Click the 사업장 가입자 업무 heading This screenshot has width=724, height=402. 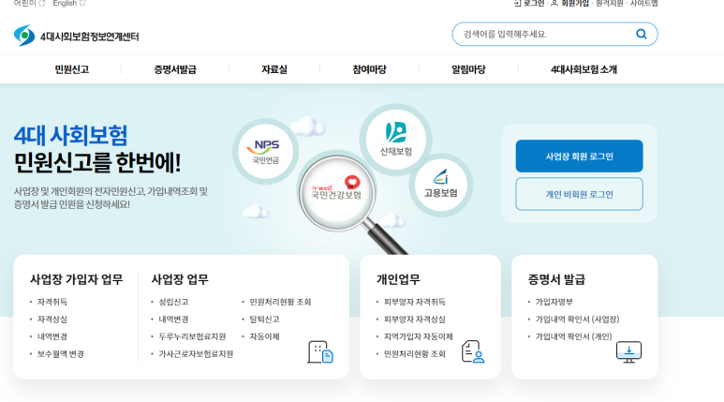coord(76,279)
